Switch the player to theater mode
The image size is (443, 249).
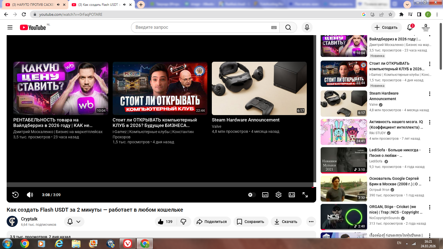click(x=292, y=195)
